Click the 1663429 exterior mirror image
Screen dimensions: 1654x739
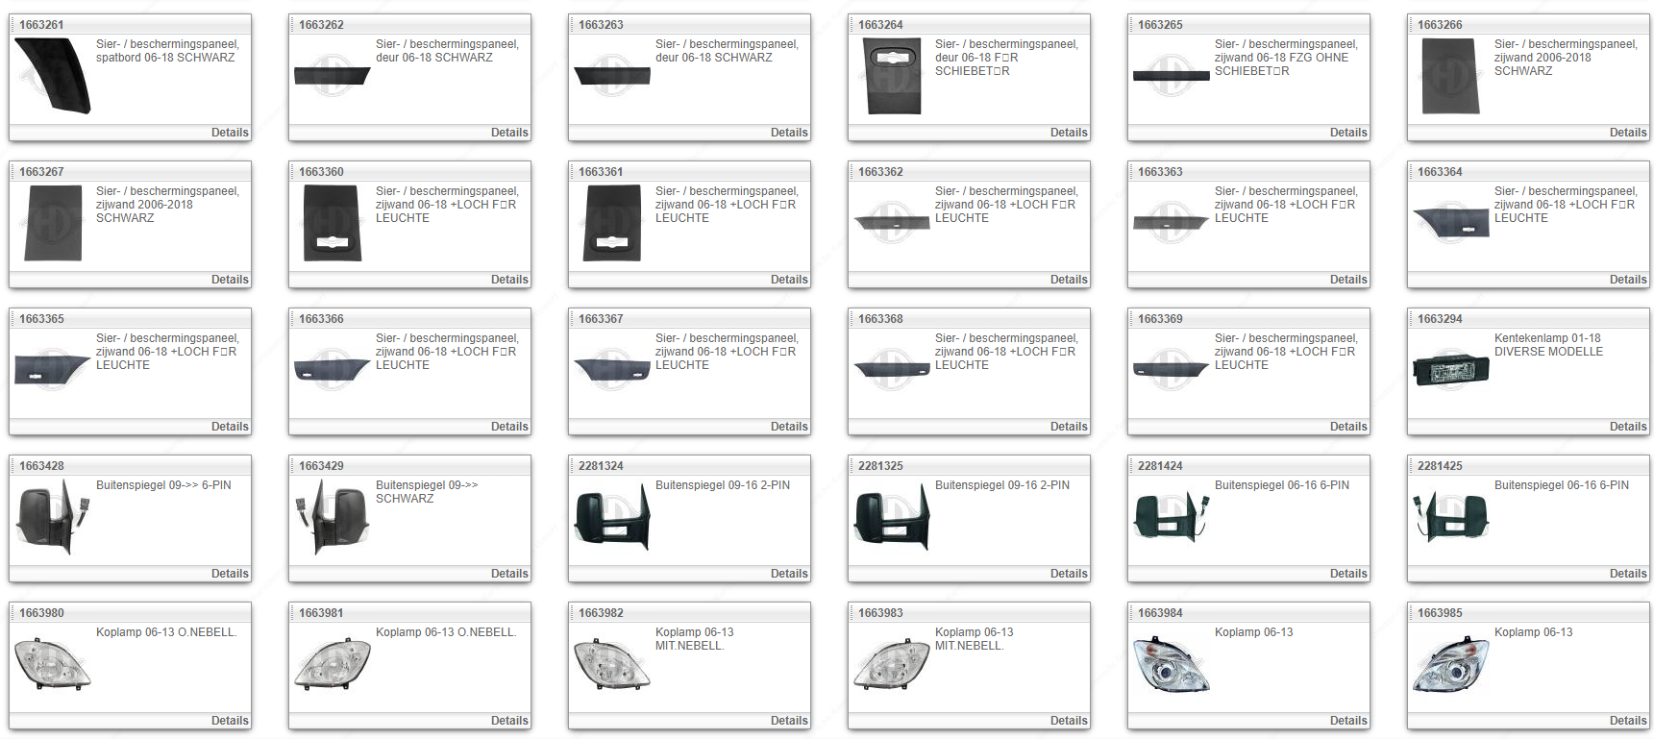[x=333, y=518]
